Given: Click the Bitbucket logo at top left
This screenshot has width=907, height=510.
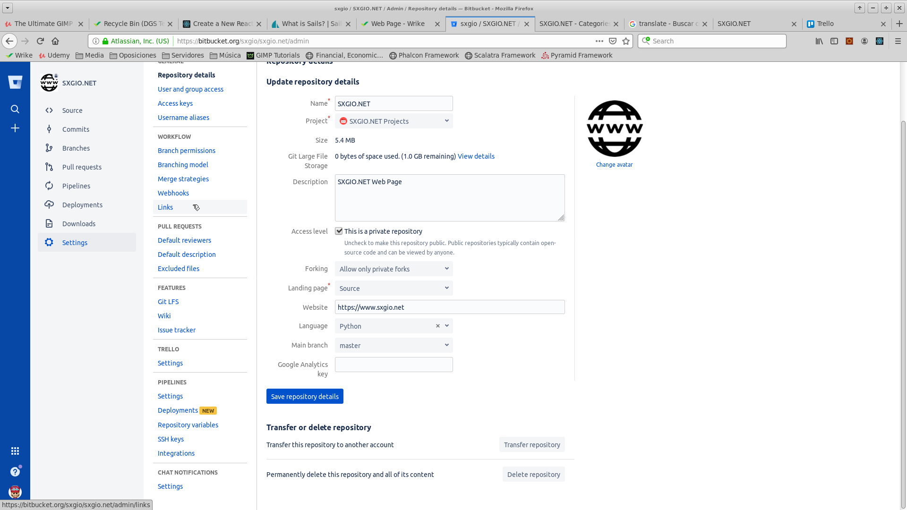Looking at the screenshot, I should point(15,82).
